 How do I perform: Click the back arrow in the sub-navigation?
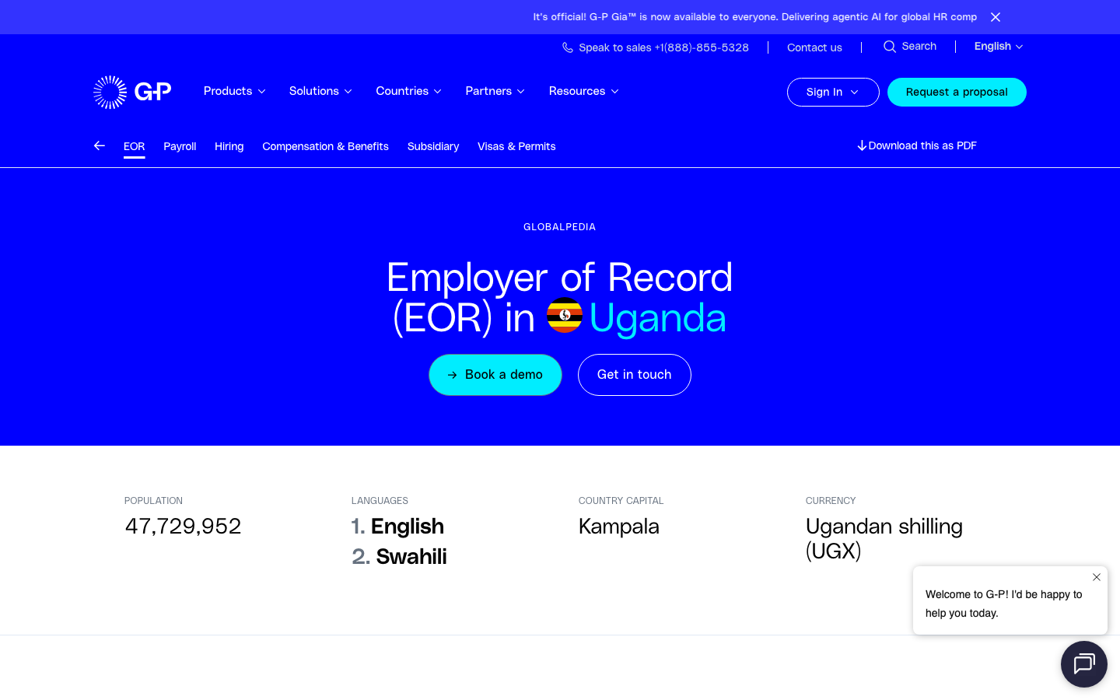click(x=100, y=145)
